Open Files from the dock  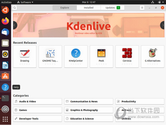pos(5,43)
